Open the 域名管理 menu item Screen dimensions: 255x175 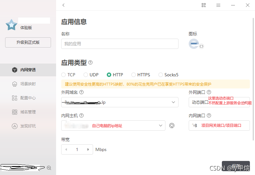pyautogui.click(x=28, y=112)
